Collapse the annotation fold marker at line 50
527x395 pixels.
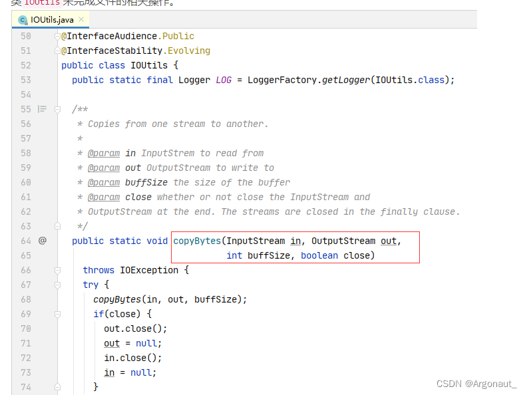coord(58,36)
